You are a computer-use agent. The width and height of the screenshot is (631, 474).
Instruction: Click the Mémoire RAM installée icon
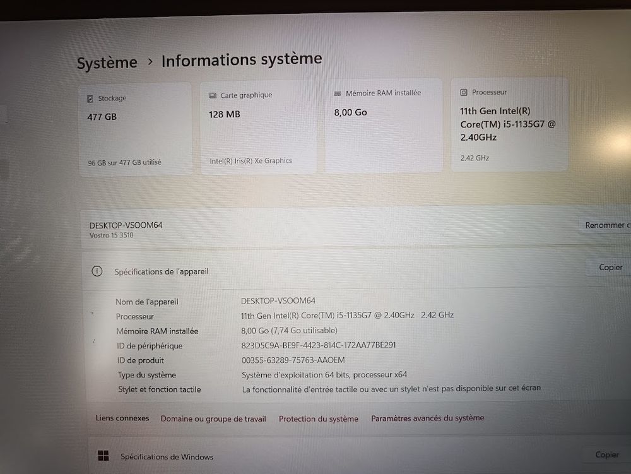(x=338, y=93)
